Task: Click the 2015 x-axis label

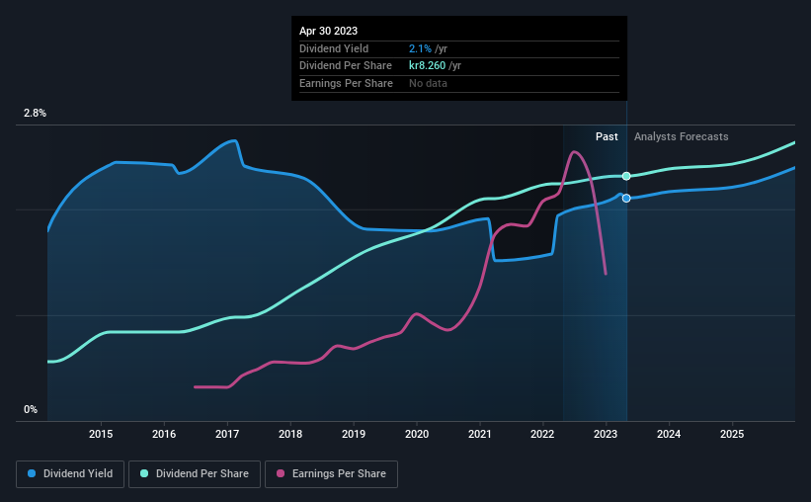Action: tap(101, 434)
